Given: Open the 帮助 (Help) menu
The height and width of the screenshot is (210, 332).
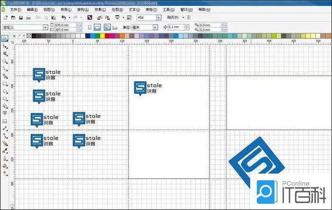Looking at the screenshot, I should pyautogui.click(x=204, y=10).
